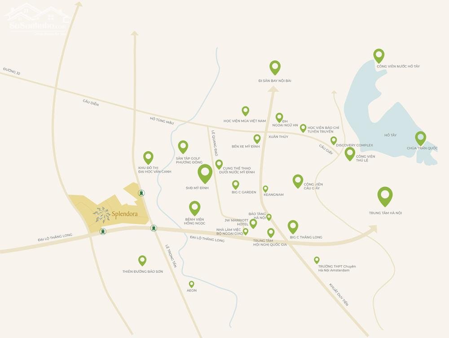
Task: Click the Keangnam location pin
Action: [x=265, y=189]
